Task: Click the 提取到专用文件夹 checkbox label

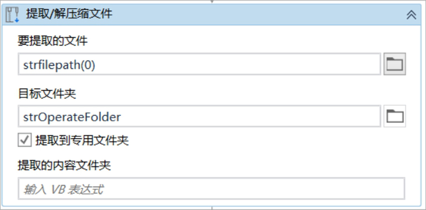Action: 82,140
